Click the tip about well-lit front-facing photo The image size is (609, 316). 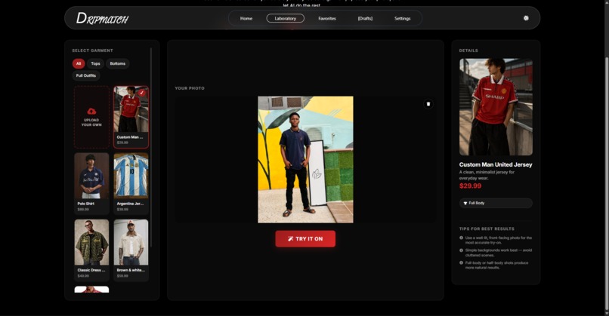coord(496,240)
